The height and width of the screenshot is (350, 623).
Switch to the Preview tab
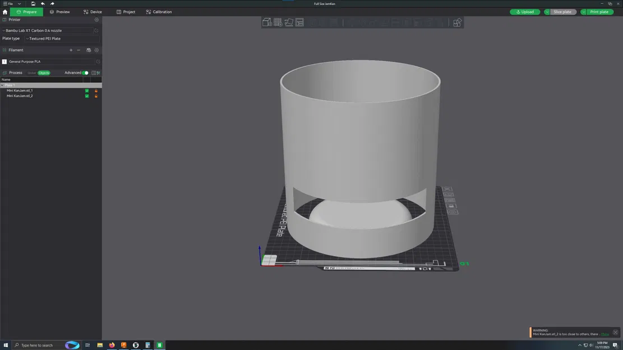pos(61,12)
